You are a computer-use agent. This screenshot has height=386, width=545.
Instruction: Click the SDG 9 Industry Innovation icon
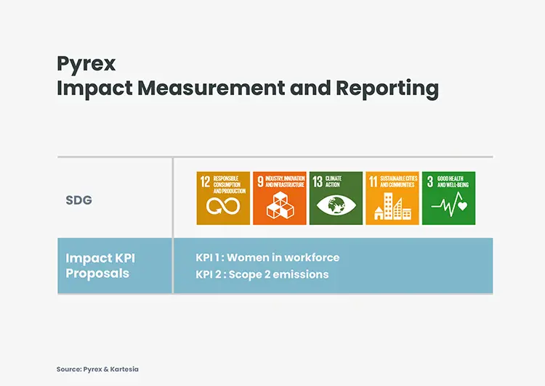(x=280, y=198)
